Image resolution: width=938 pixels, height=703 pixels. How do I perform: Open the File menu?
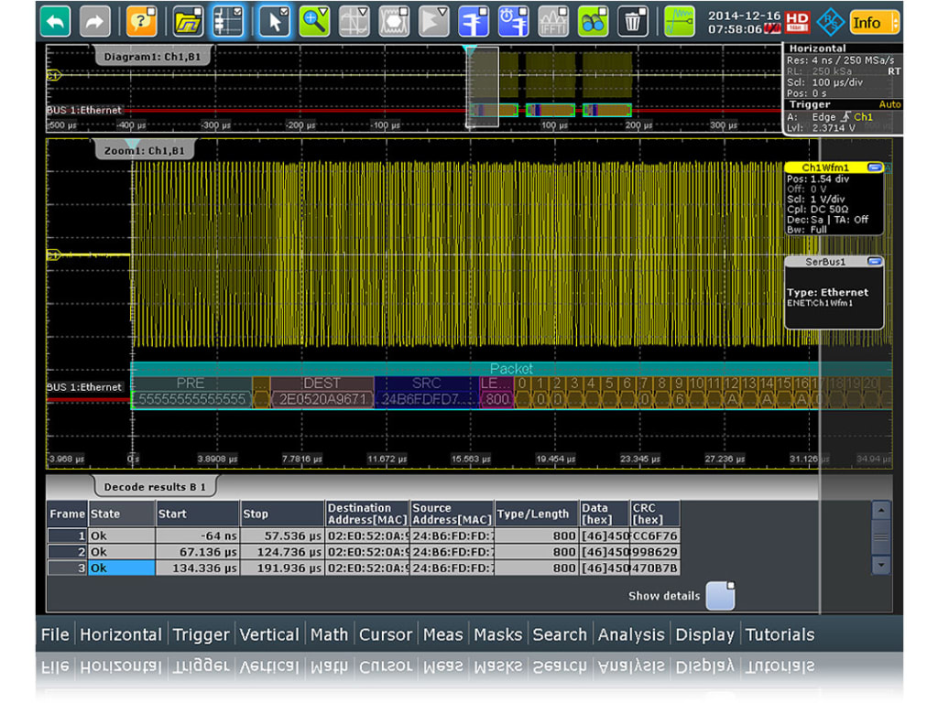55,634
